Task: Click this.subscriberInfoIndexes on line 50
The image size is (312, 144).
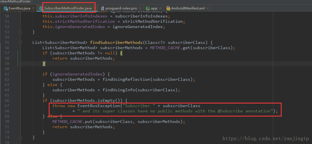Action: 75,16
